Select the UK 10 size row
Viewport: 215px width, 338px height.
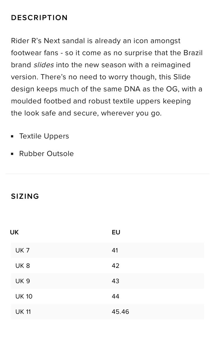[107, 296]
